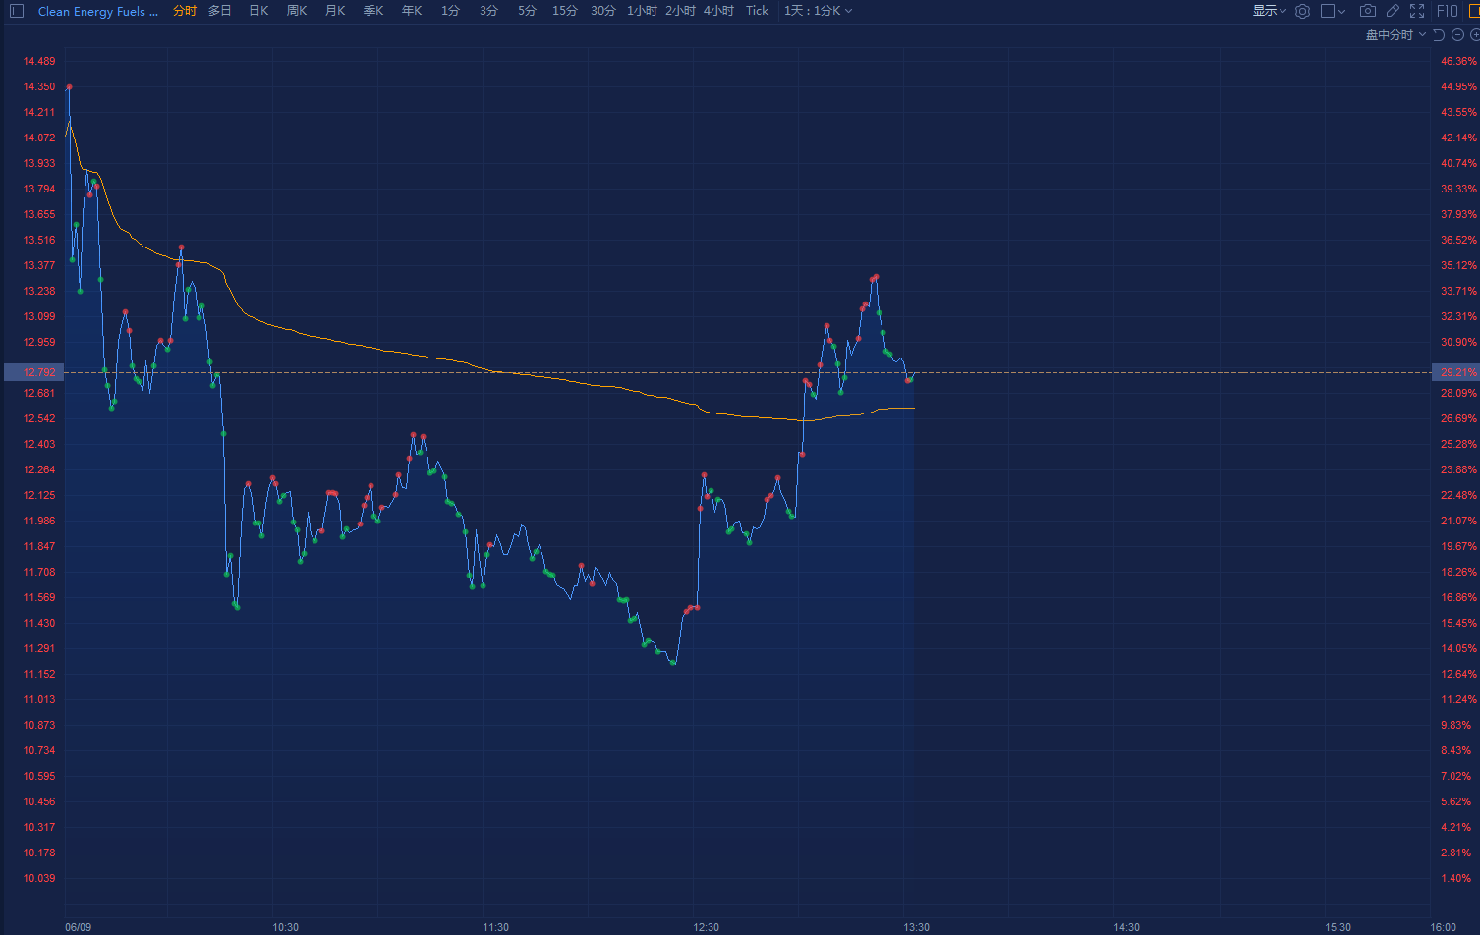Expand the layout square dropdown arrow
1480x935 pixels.
point(1342,11)
